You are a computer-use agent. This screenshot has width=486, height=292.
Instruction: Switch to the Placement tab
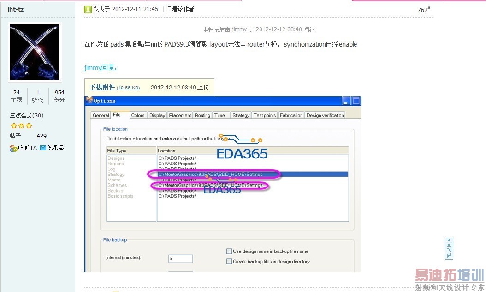pos(180,115)
